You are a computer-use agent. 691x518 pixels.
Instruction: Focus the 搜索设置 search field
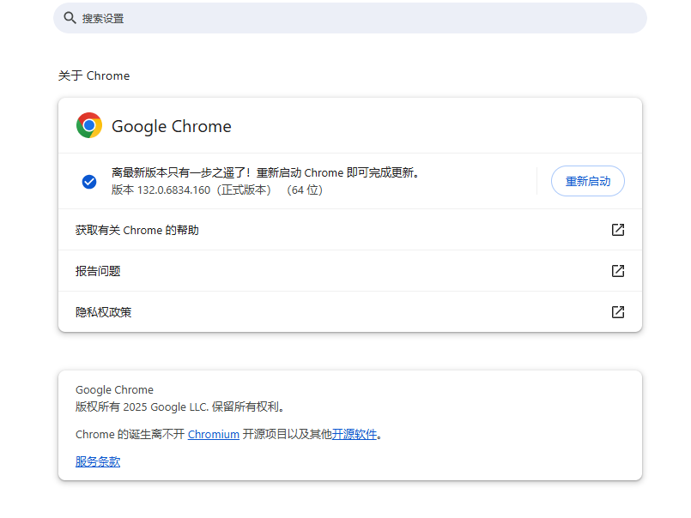(350, 18)
